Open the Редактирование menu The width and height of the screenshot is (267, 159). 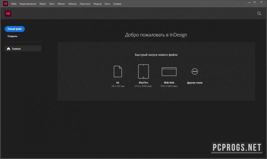tap(28, 4)
